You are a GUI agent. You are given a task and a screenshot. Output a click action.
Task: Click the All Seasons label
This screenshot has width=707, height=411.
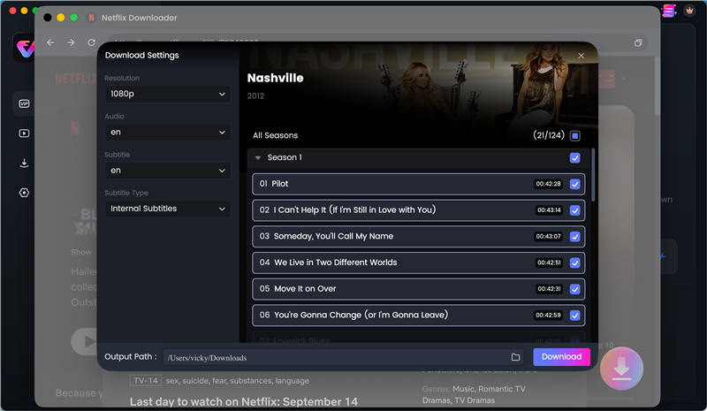[x=276, y=135]
